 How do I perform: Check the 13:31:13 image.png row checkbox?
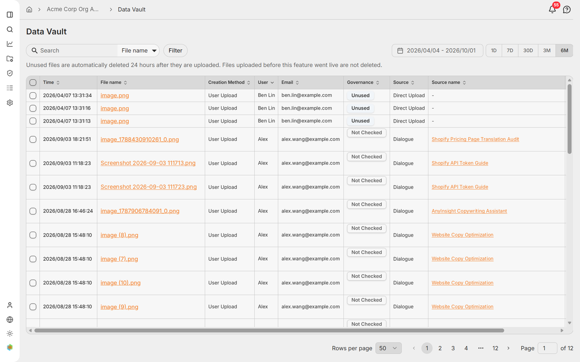click(x=33, y=121)
